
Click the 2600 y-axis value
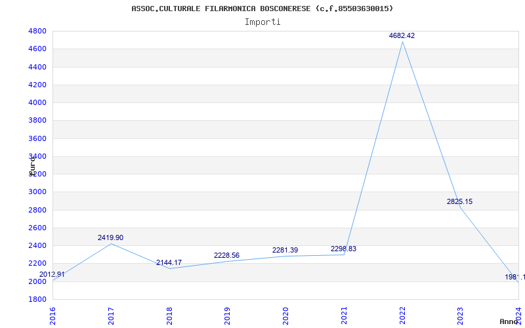coord(37,228)
